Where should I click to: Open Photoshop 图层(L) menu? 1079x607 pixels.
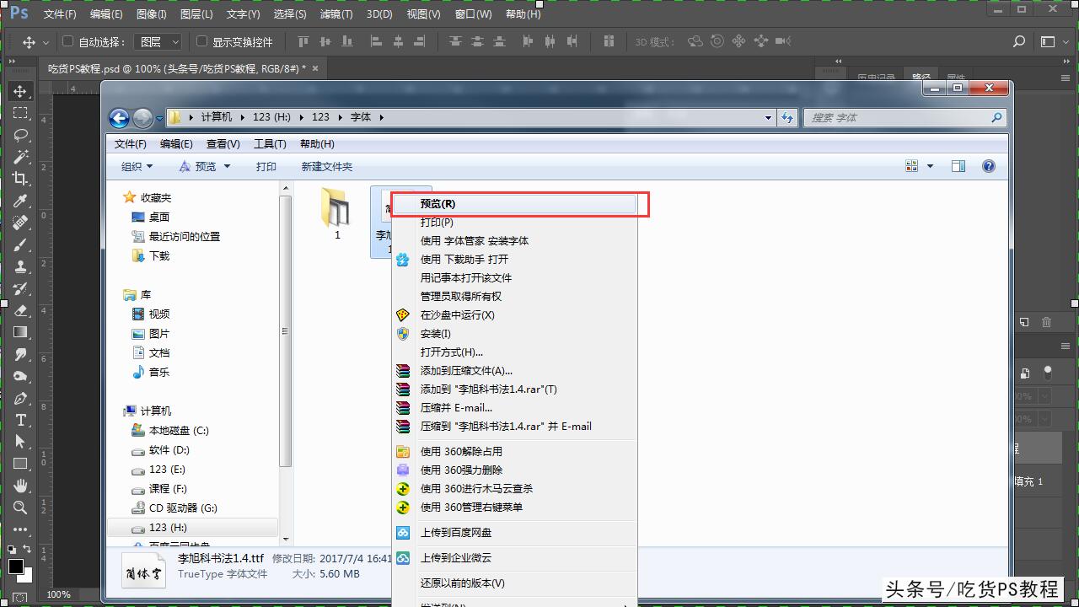[x=196, y=14]
